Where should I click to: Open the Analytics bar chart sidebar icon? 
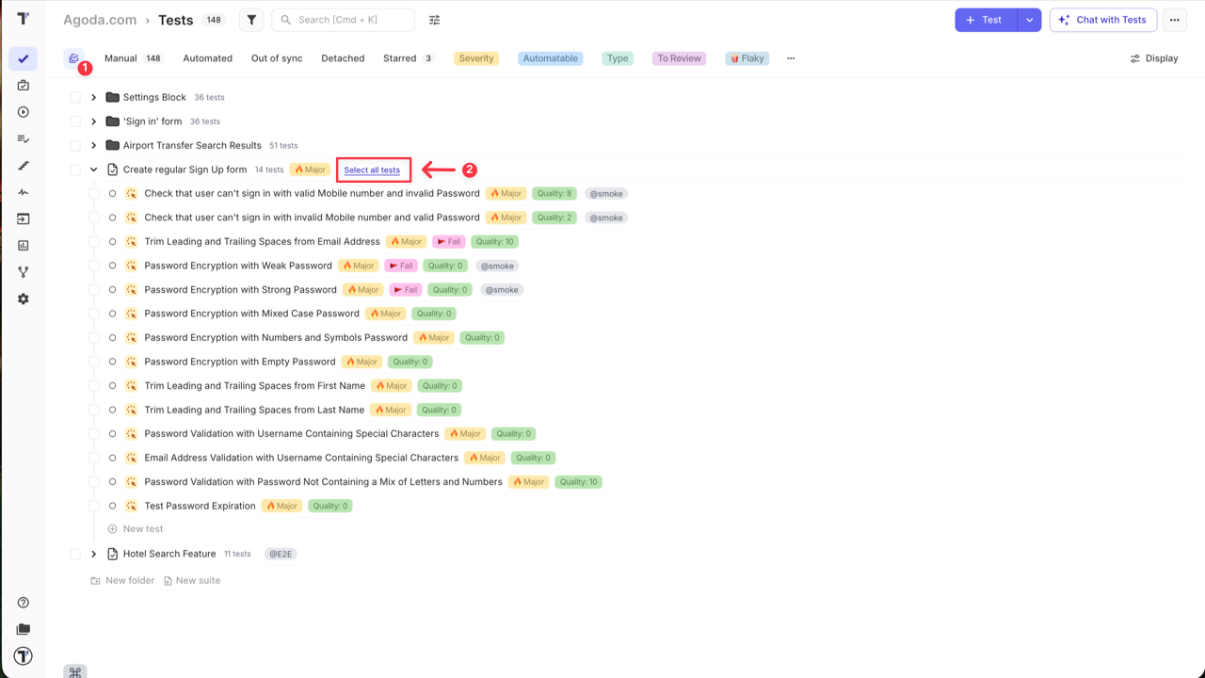point(24,245)
